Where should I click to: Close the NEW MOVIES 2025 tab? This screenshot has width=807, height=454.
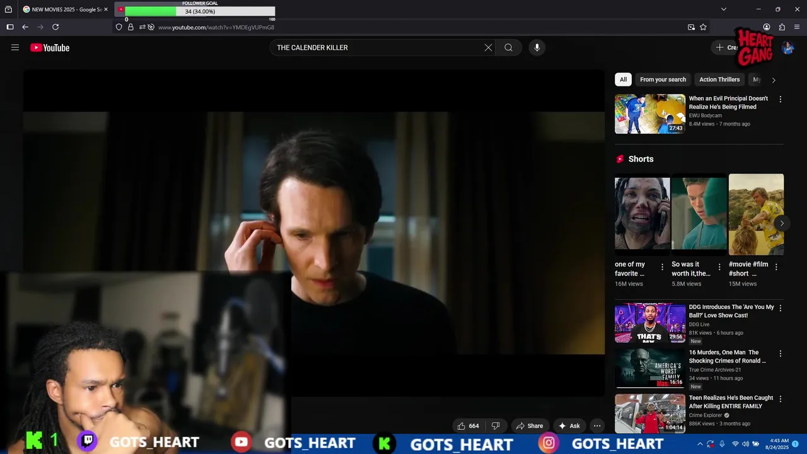tap(106, 9)
